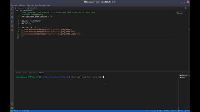Open the launch profile dropdown arrow
Image resolution: width=200 pixels, height=112 pixels.
184,73
